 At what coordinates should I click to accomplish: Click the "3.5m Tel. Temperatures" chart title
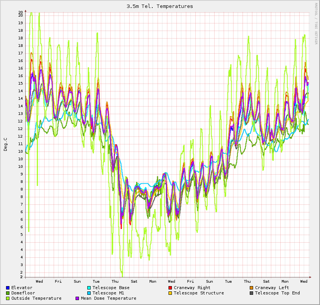[x=160, y=6]
